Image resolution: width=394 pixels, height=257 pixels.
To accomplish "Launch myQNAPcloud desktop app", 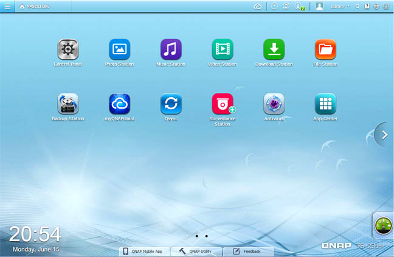I will coord(119,104).
